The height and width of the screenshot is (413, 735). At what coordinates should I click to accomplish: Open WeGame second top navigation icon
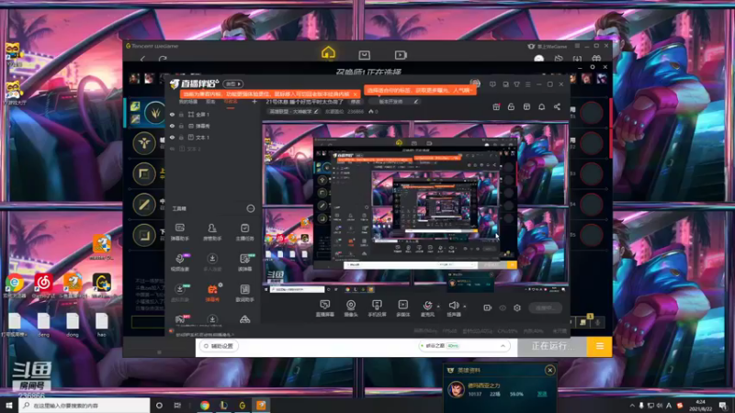364,55
